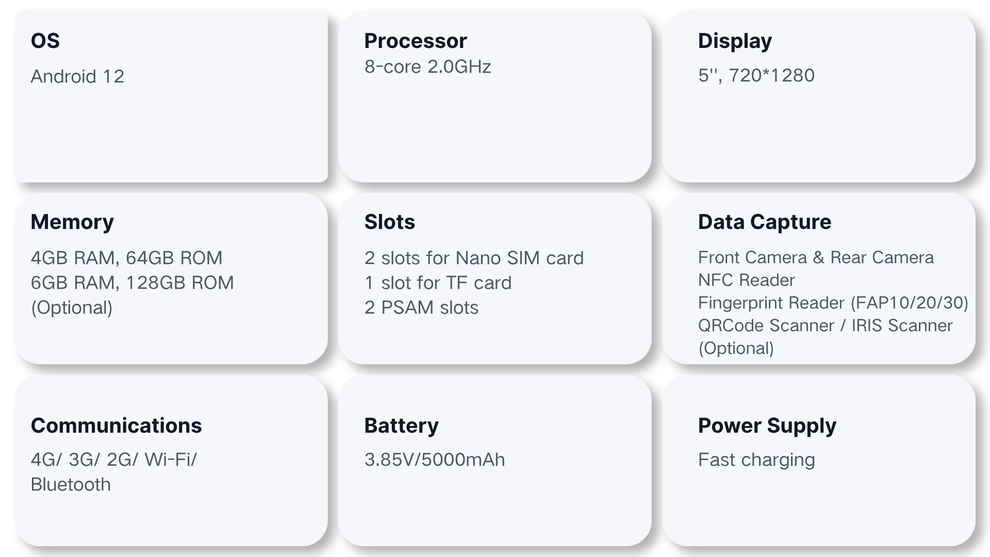Select the 4GB RAM, 64GB ROM line
Viewport: 990px width, 557px height.
(x=126, y=258)
